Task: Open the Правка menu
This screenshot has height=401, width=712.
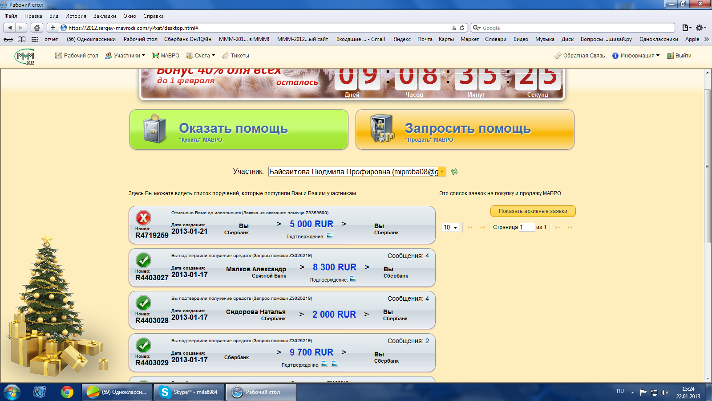Action: point(33,16)
